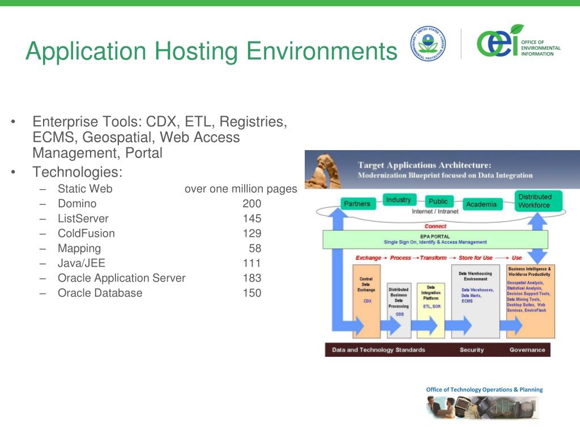Click the 'CDX' label in Central Data Exchange
Image resolution: width=580 pixels, height=435 pixels.
[x=367, y=301]
